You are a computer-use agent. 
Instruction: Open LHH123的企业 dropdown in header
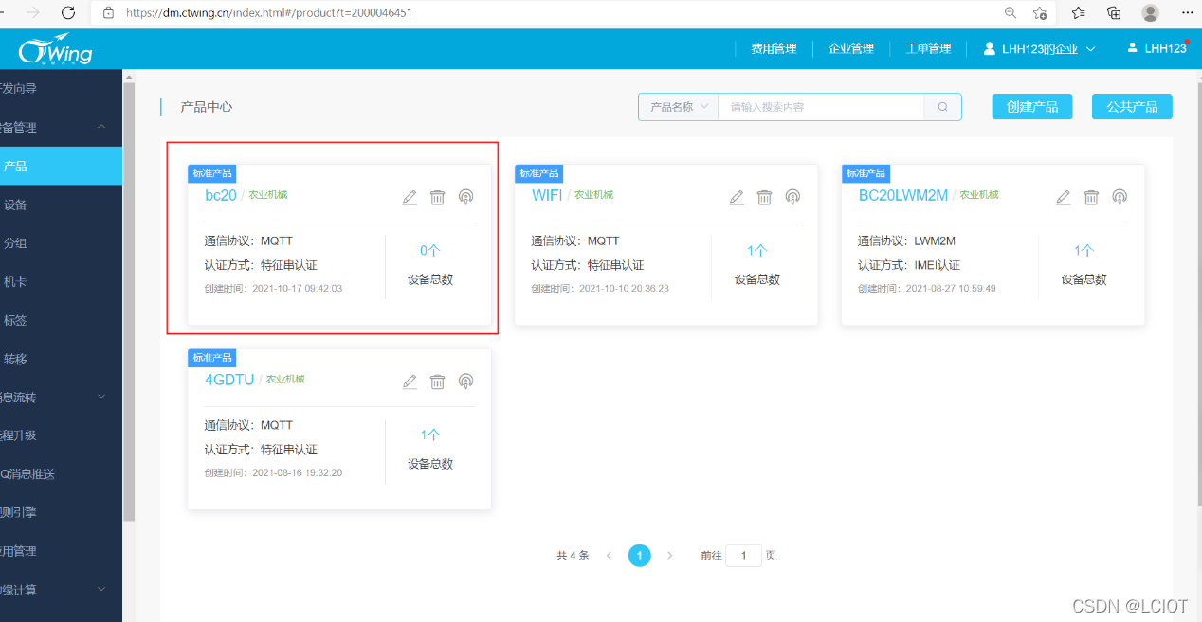tap(1038, 48)
